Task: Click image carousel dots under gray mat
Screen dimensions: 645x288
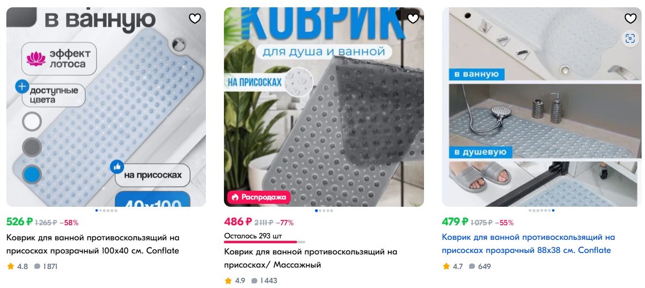Action: click(x=324, y=211)
